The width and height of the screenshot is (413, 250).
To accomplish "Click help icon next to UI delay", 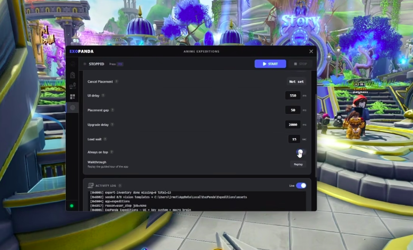I will (103, 95).
